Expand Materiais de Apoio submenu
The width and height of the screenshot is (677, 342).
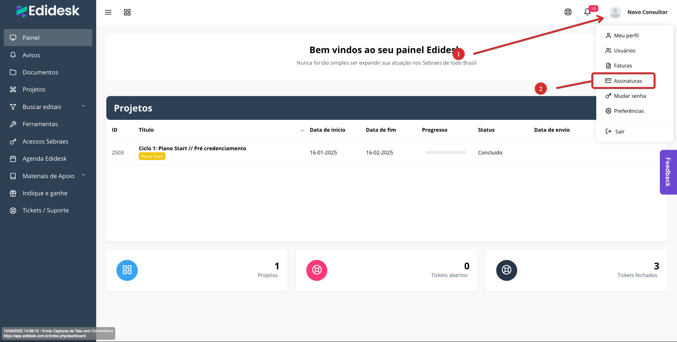(x=83, y=176)
